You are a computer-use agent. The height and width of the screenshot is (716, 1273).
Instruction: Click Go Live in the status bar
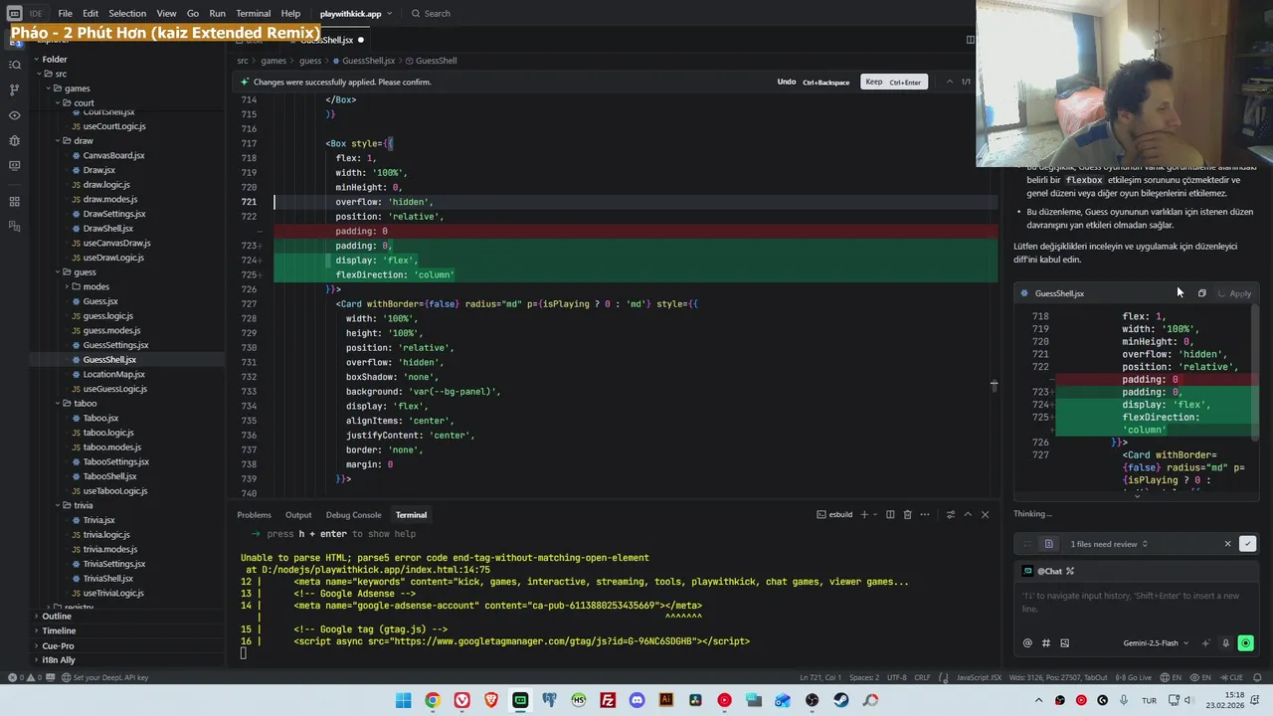click(x=1132, y=677)
